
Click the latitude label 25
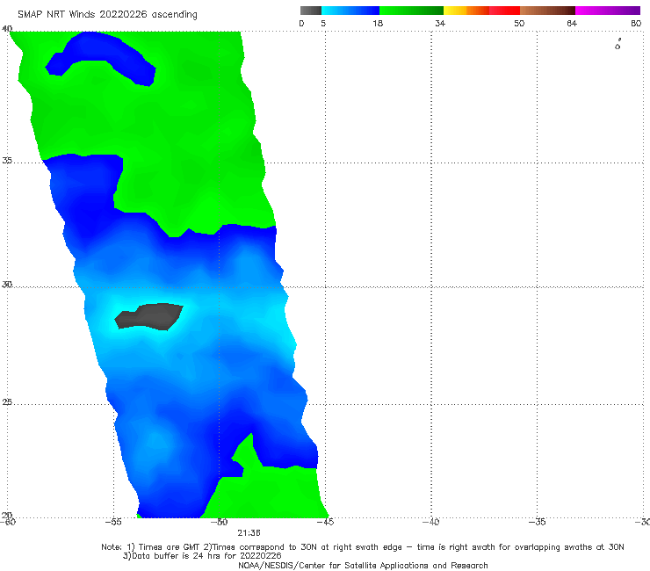point(7,402)
